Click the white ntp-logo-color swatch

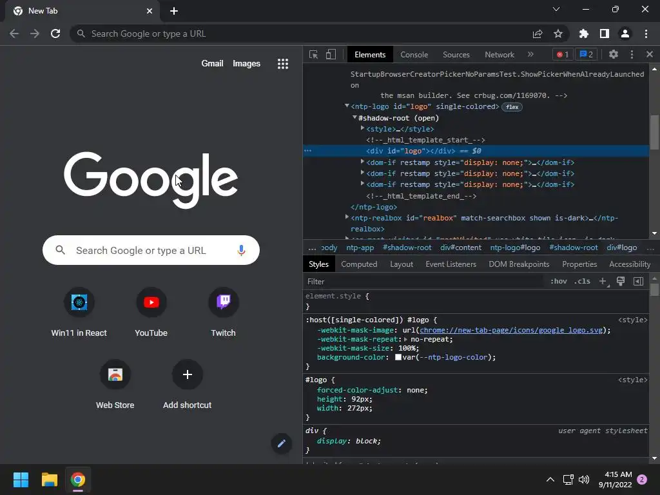coord(398,357)
